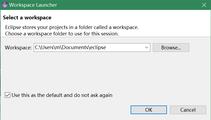The image size is (211, 120).
Task: Click the 'Select a workspace' heading
Action: pyautogui.click(x=27, y=18)
